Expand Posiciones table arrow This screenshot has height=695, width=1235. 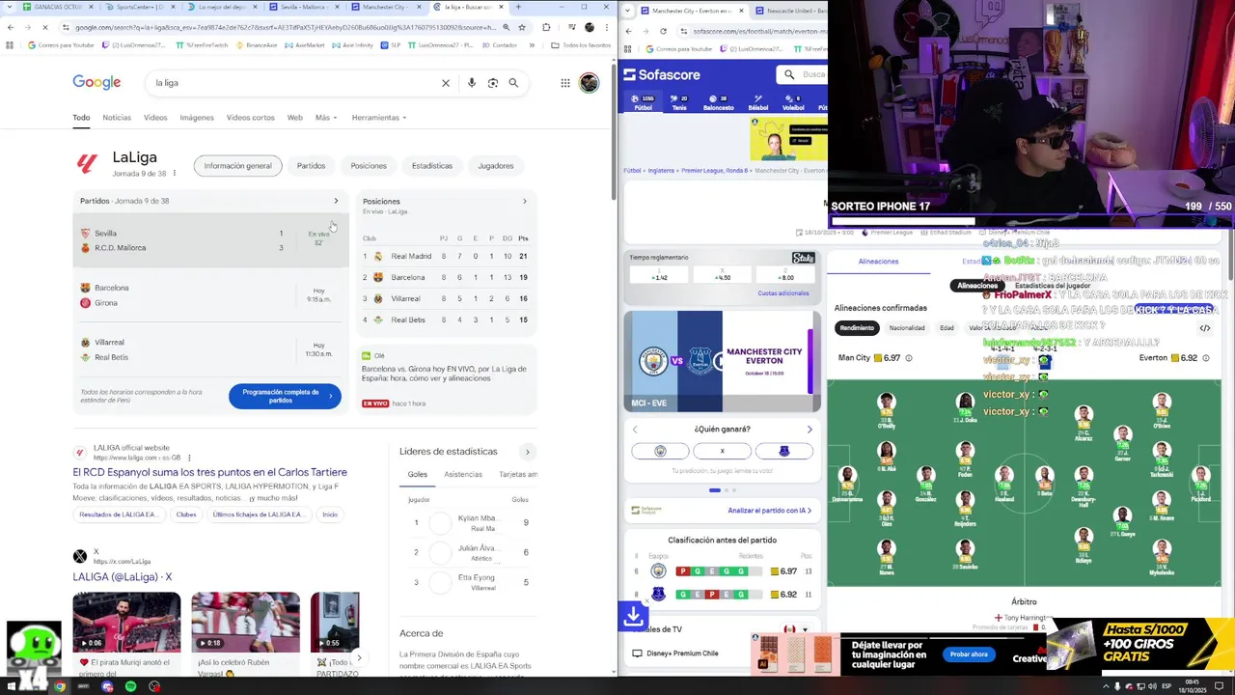click(x=525, y=201)
